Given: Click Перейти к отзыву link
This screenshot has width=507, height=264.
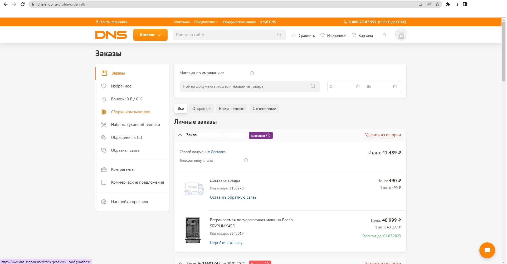Looking at the screenshot, I should pyautogui.click(x=226, y=243).
